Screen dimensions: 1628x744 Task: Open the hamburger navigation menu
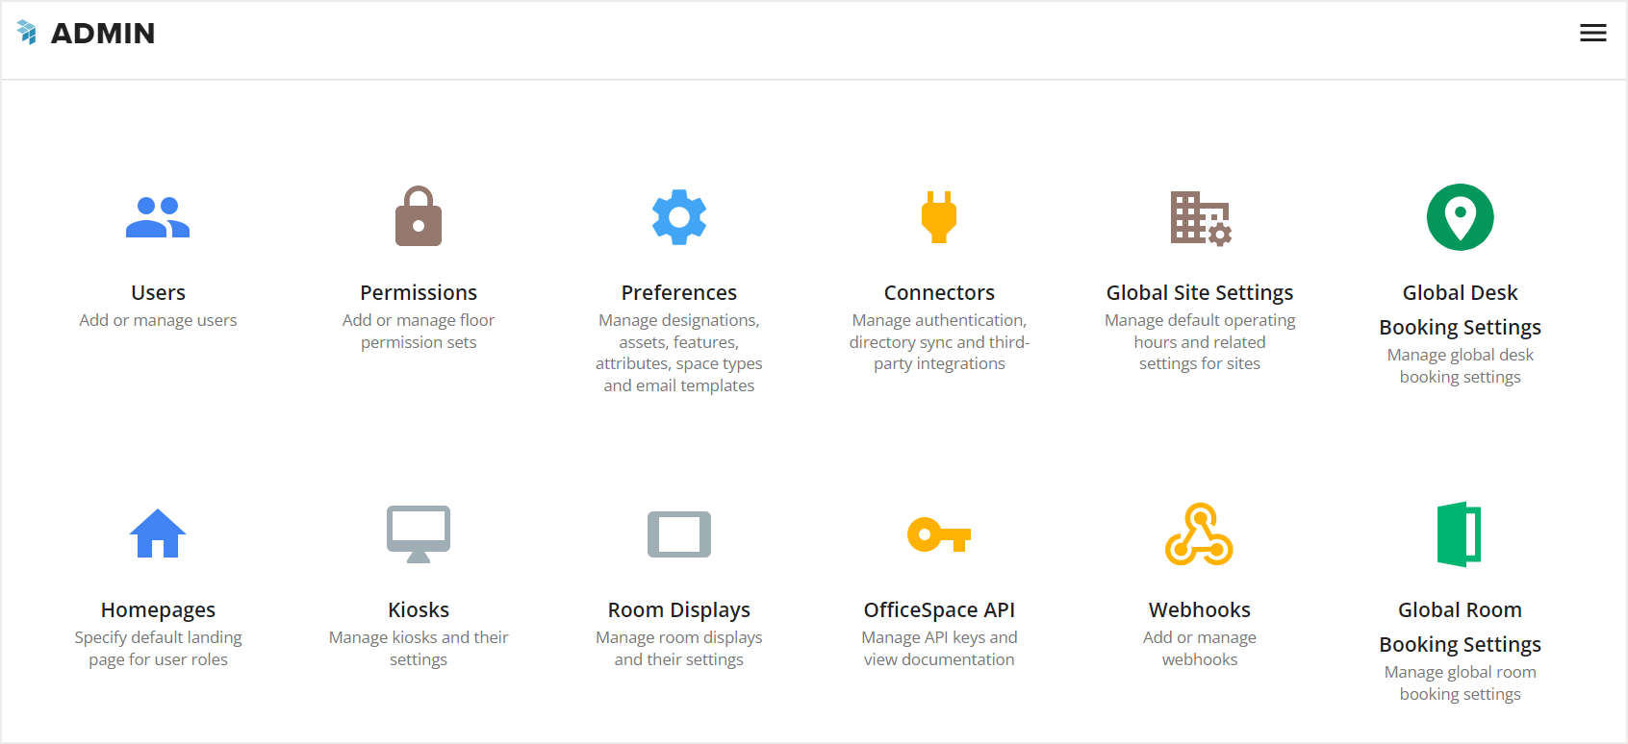point(1593,32)
